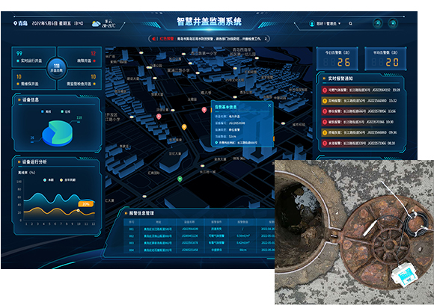Viewport: 434px width, 305px height.
Task: Click the red alert speaker icon in the banner
Action: [153, 39]
